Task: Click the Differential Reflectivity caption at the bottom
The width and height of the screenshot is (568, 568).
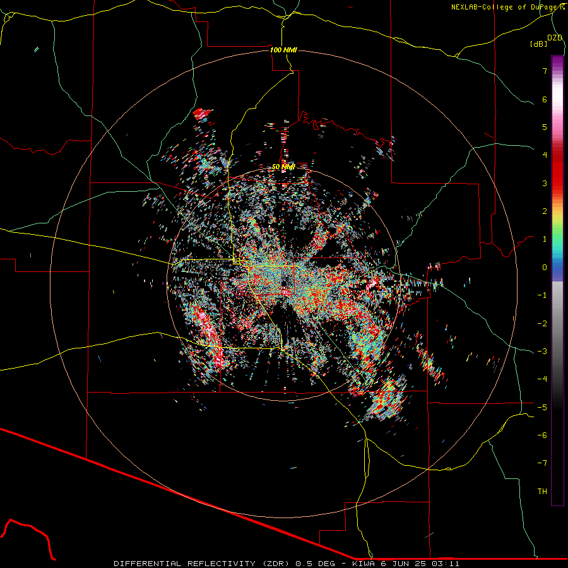Action: pyautogui.click(x=286, y=564)
